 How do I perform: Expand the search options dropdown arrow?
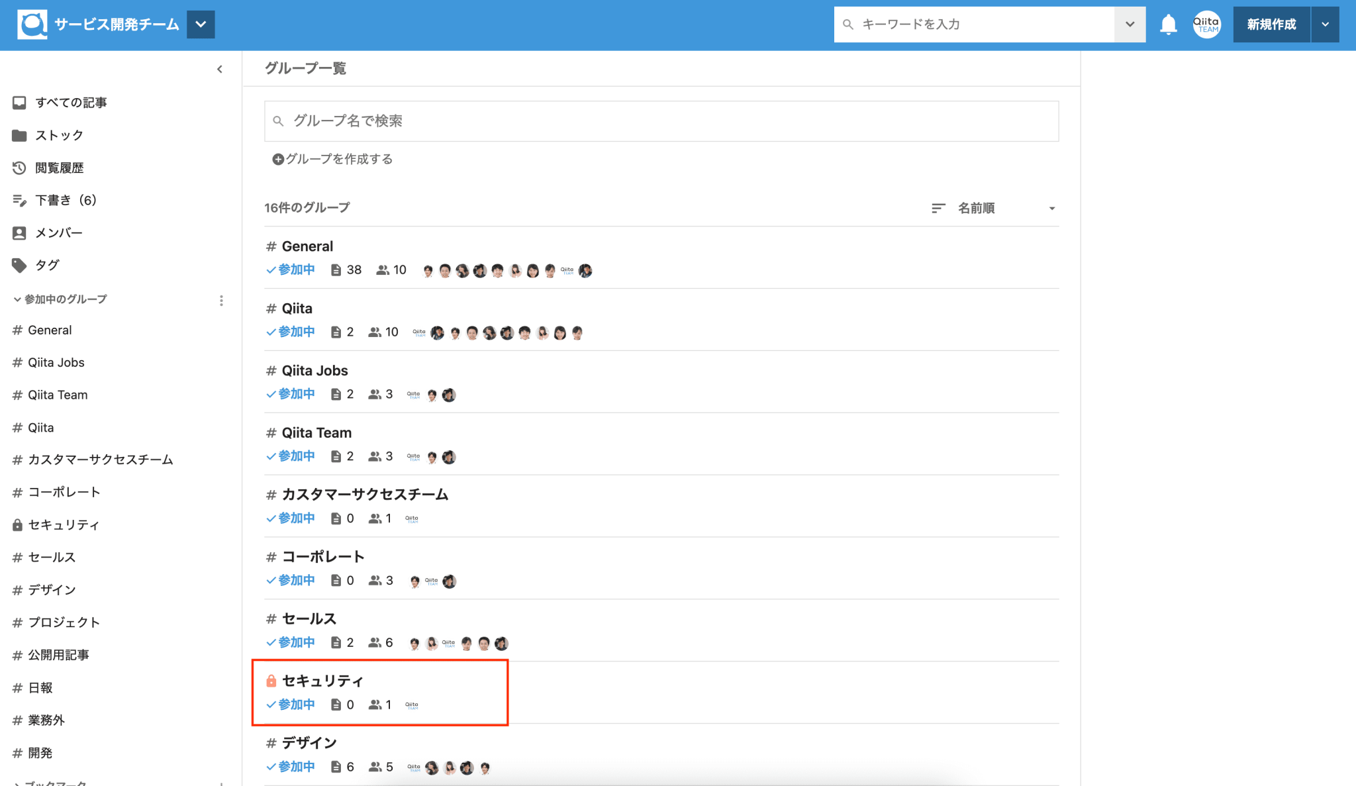click(1130, 25)
